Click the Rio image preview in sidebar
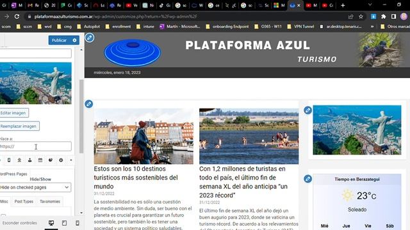Screen dimensions: 410x230 36,83
